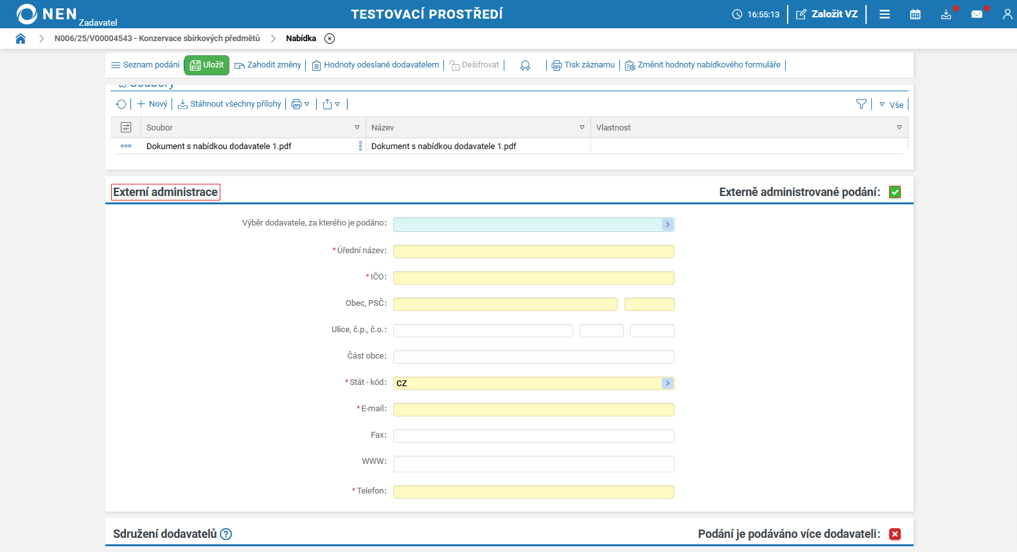The height and width of the screenshot is (552, 1017).
Task: Uncheck Externě administrované podání checkbox
Action: (x=895, y=192)
